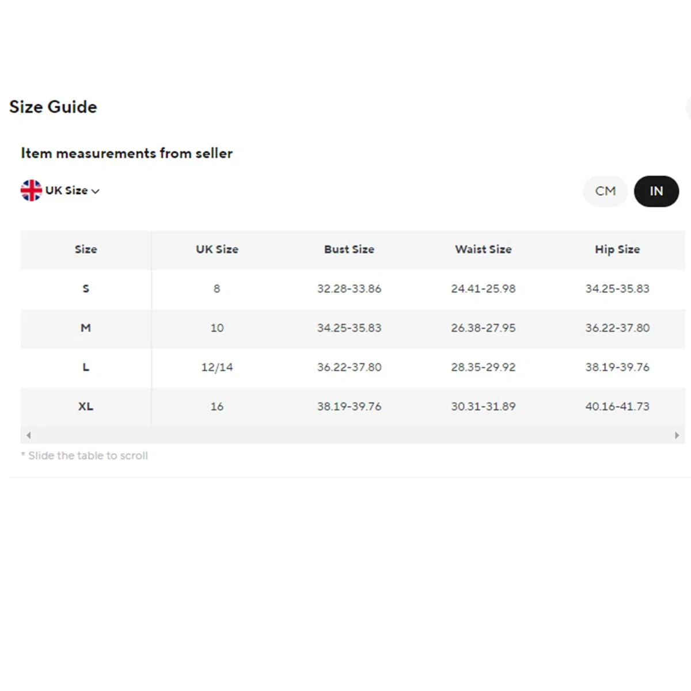Click the horizontal table scrollbar track

353,435
